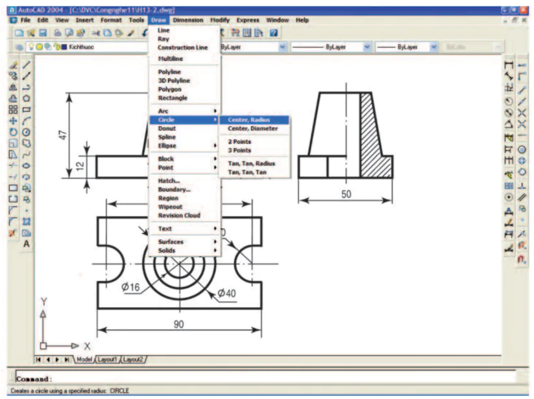The image size is (534, 399).
Task: Choose Snap to Center icon
Action: (522, 149)
